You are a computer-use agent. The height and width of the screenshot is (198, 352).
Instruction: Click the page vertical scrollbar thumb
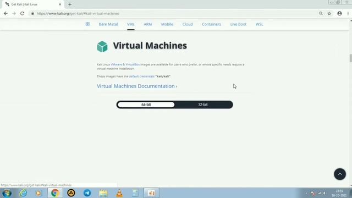[351, 58]
